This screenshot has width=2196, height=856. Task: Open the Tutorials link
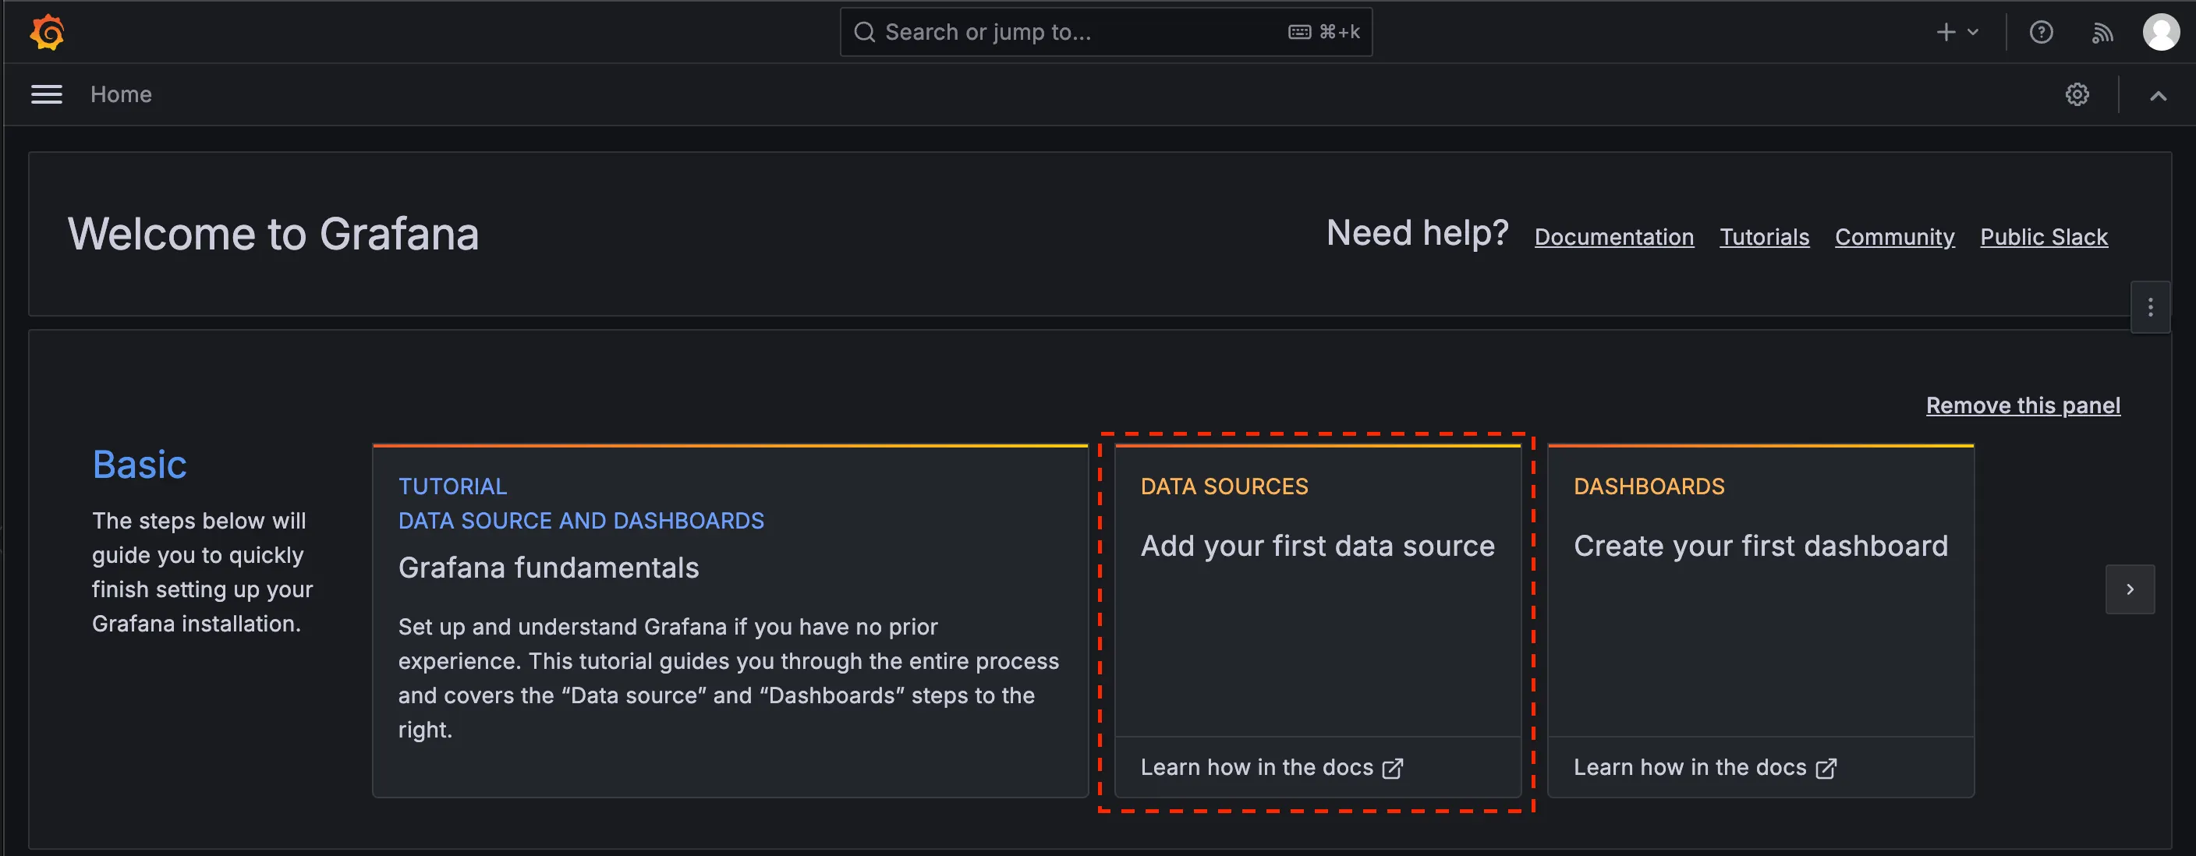(1764, 237)
